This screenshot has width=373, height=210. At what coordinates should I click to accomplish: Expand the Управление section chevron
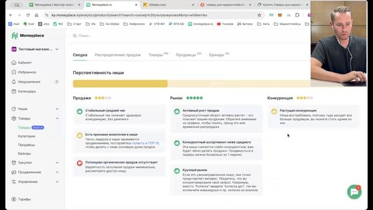[57, 181]
